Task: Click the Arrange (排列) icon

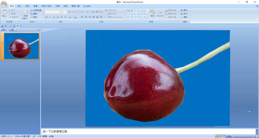Action: point(152,12)
